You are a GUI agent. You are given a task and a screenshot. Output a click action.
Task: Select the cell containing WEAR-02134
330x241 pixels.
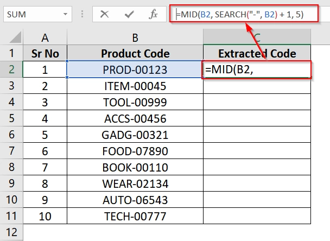pos(135,183)
